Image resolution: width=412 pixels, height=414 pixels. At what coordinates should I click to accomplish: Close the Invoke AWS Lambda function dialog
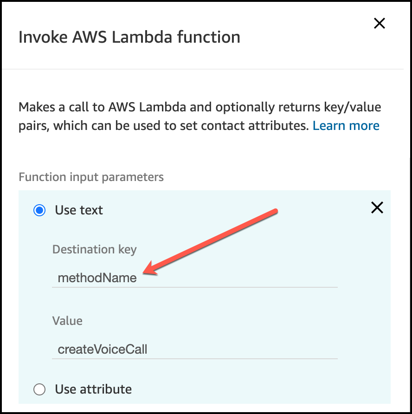(379, 23)
